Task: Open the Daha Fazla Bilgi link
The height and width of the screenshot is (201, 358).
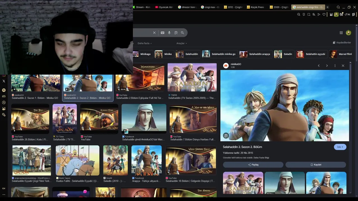Action: pyautogui.click(x=261, y=158)
